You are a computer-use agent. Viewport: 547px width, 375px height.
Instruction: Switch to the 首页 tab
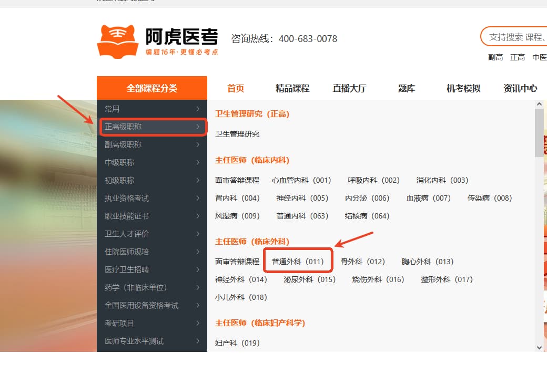(236, 88)
